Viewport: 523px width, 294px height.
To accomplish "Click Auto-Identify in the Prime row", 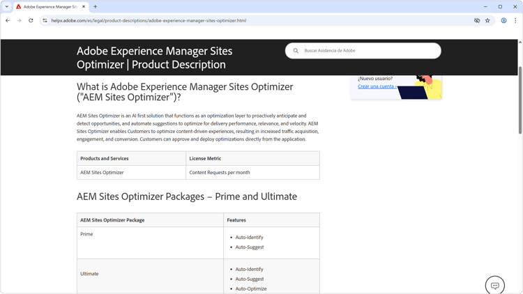I will [x=249, y=238].
